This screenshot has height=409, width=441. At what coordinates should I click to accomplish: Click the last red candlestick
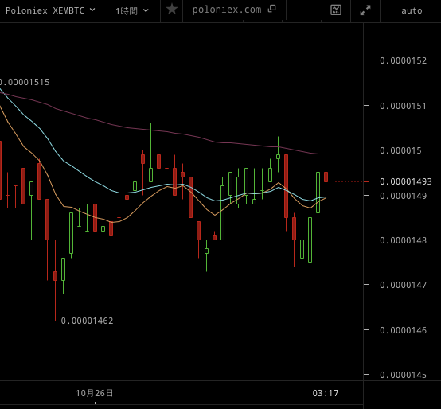326,177
